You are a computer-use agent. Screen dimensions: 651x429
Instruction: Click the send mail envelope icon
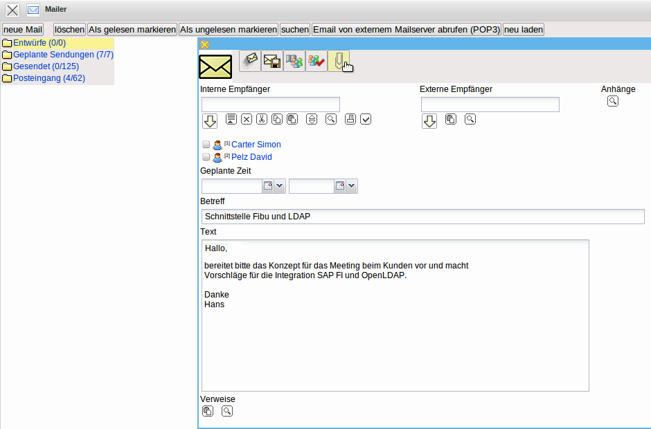pyautogui.click(x=250, y=61)
